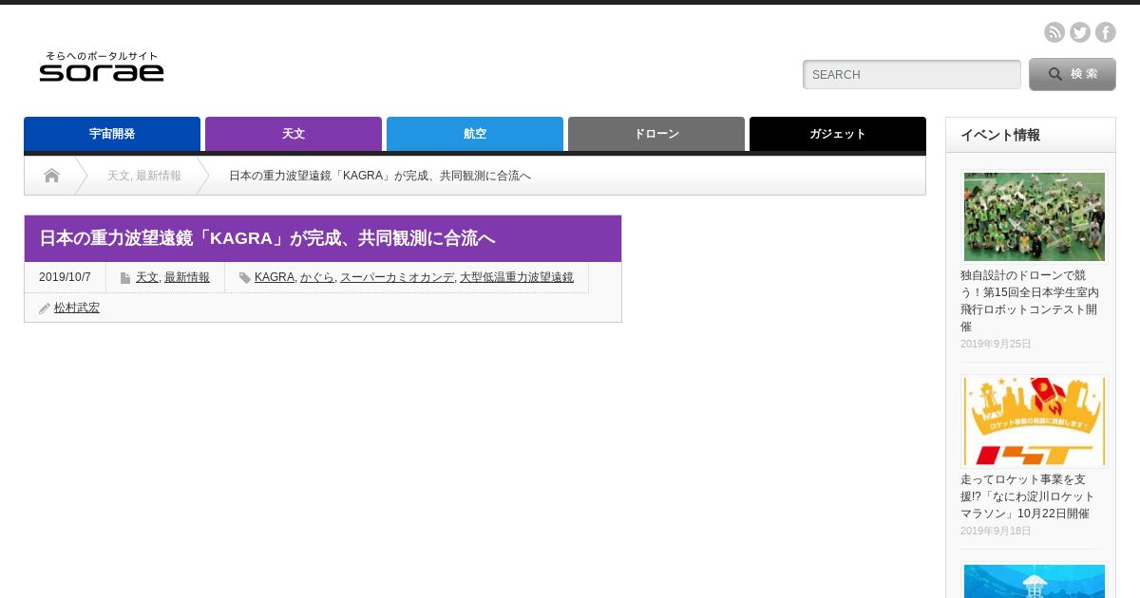Image resolution: width=1140 pixels, height=598 pixels.
Task: Open author 松村武宏 link
Action: click(77, 308)
